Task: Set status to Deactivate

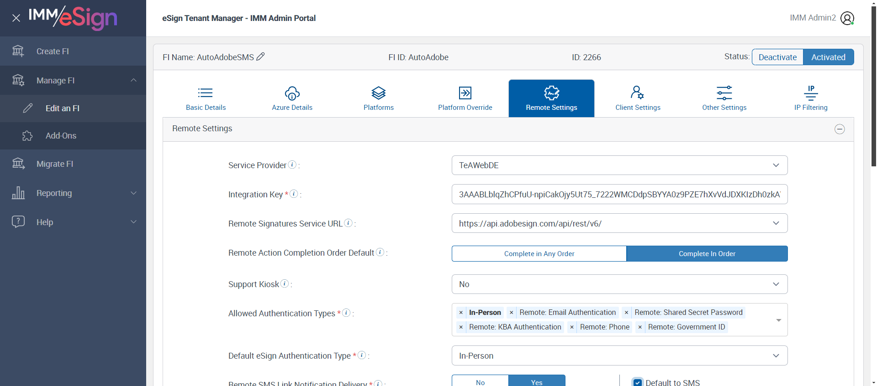Action: pyautogui.click(x=777, y=57)
